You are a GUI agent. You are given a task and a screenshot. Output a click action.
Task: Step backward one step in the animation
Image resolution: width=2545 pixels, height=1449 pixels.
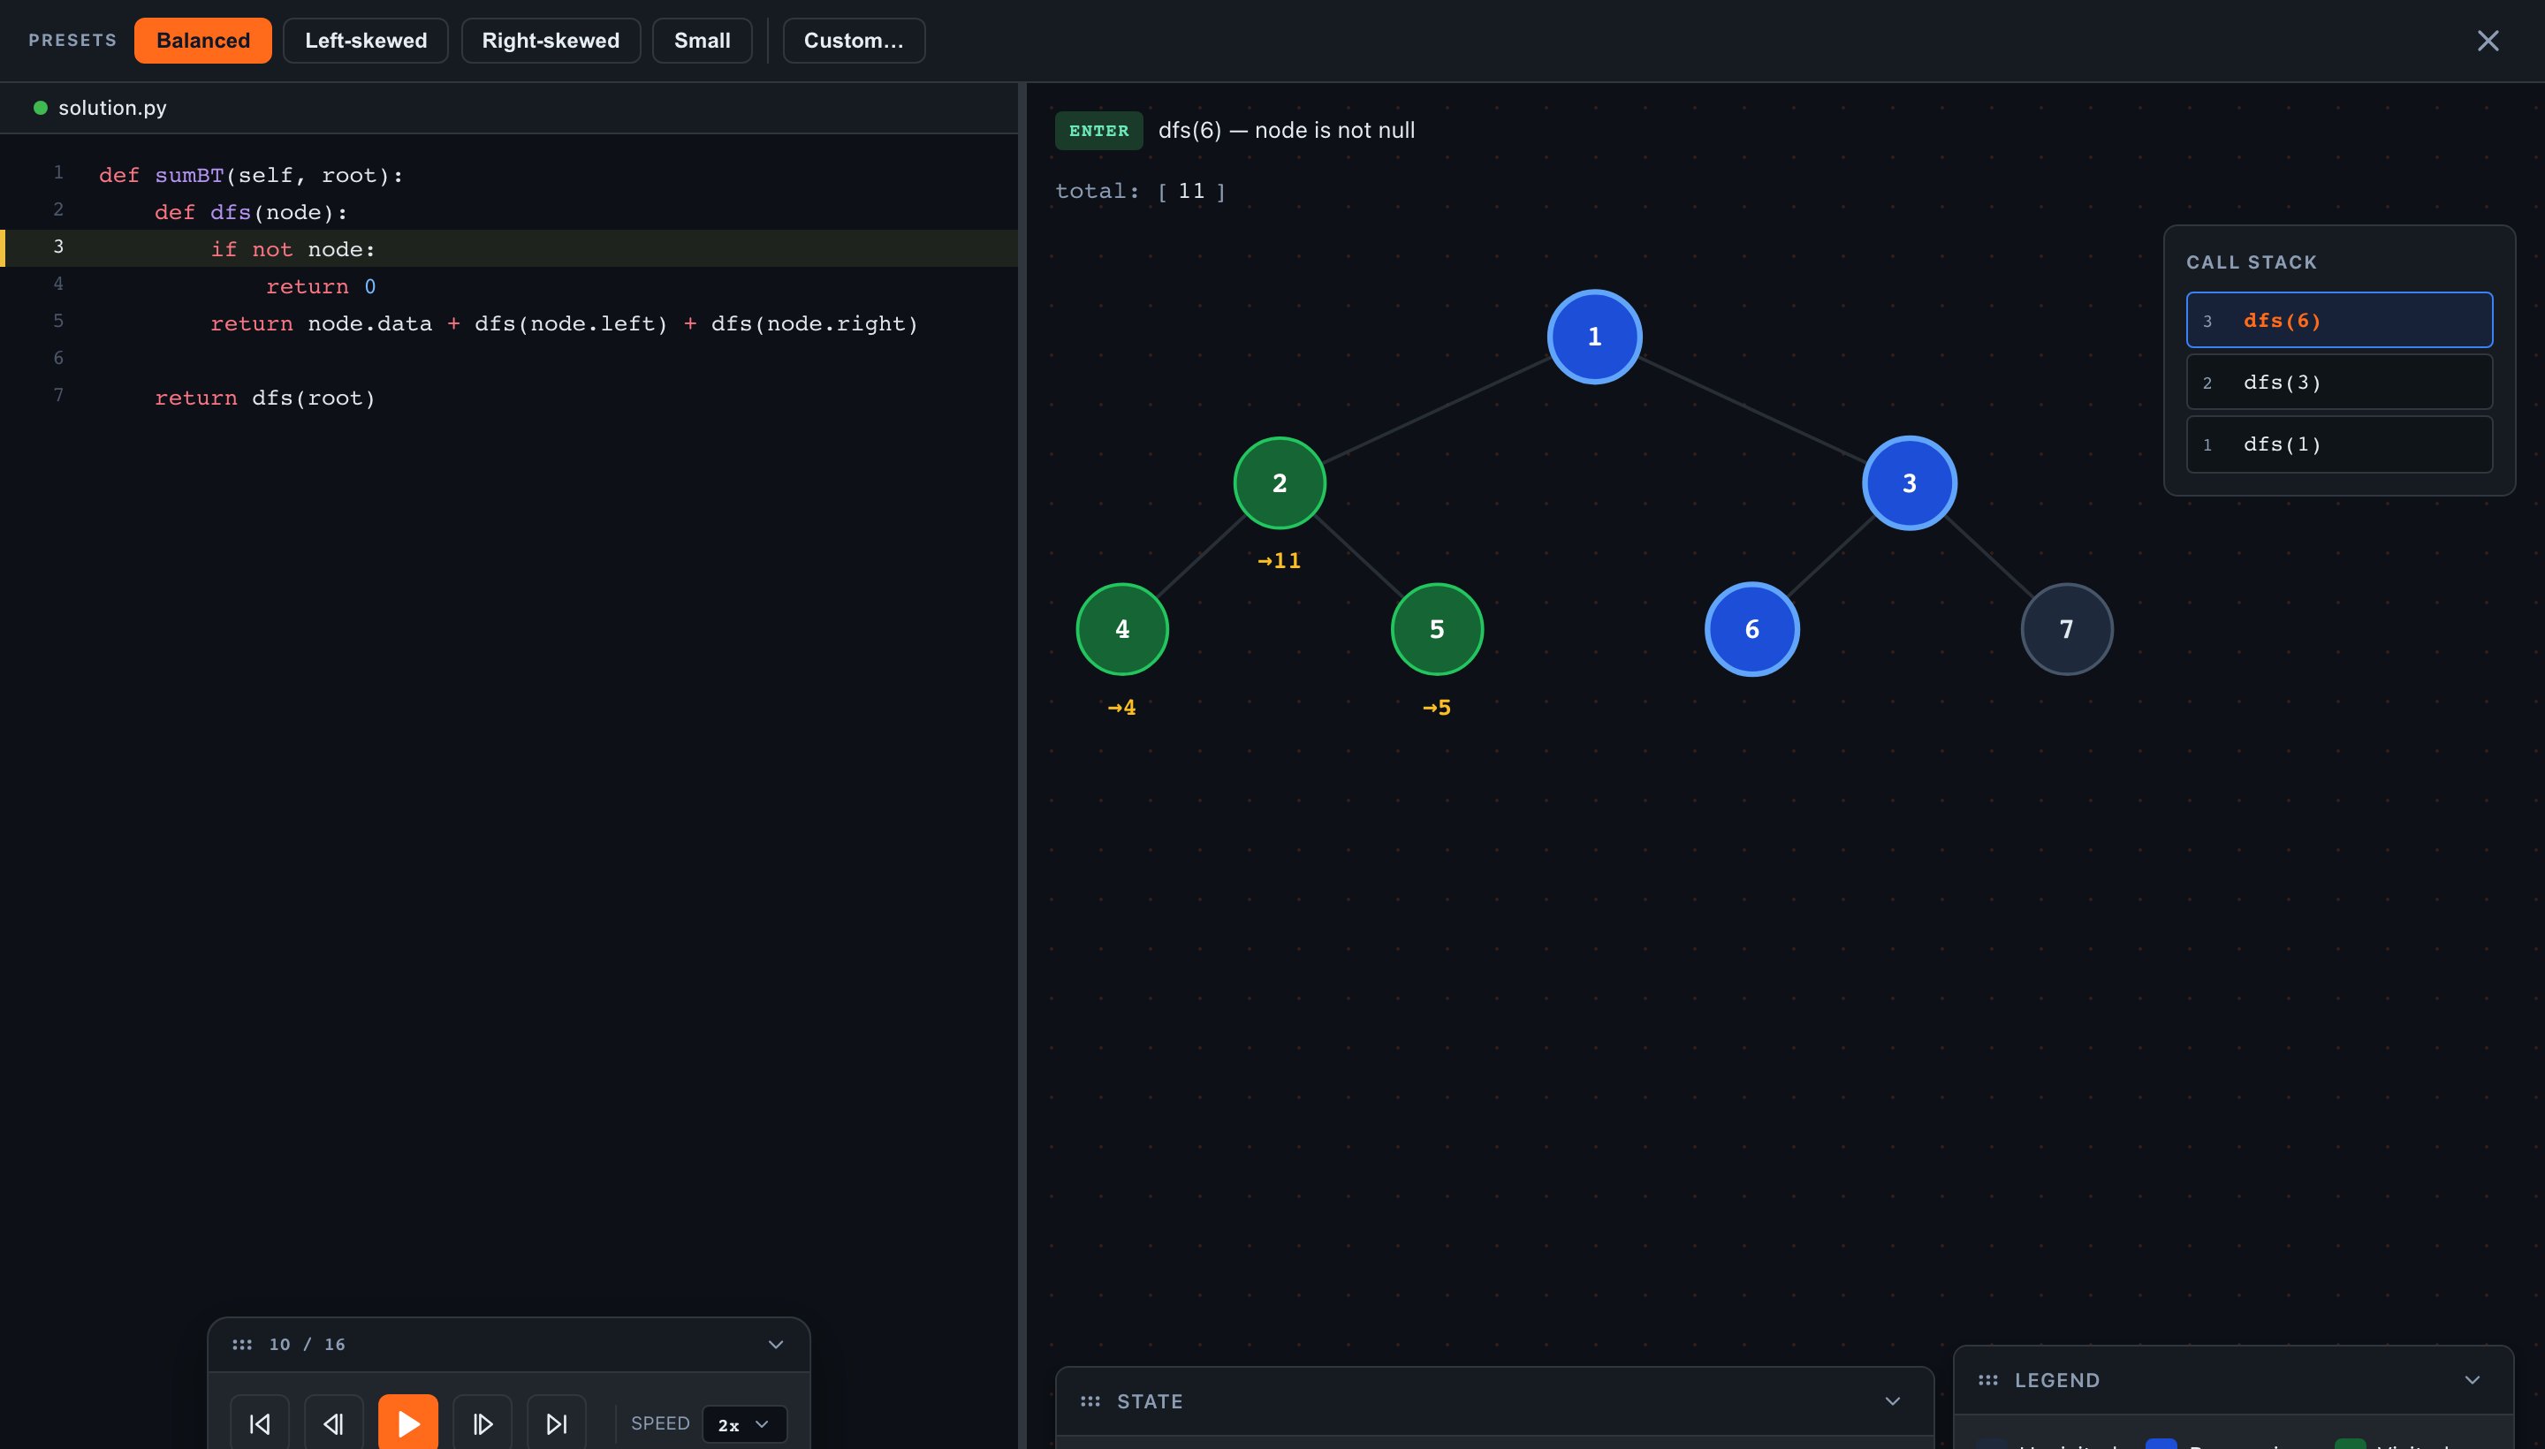coord(333,1422)
